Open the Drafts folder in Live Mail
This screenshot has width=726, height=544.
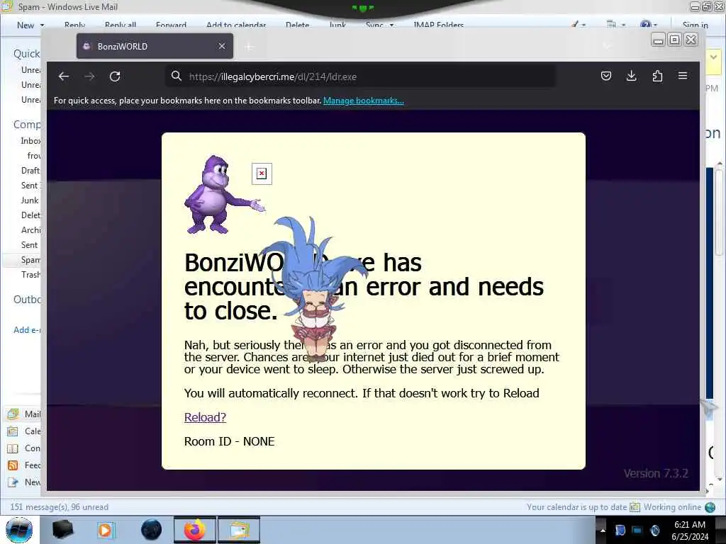coord(30,171)
